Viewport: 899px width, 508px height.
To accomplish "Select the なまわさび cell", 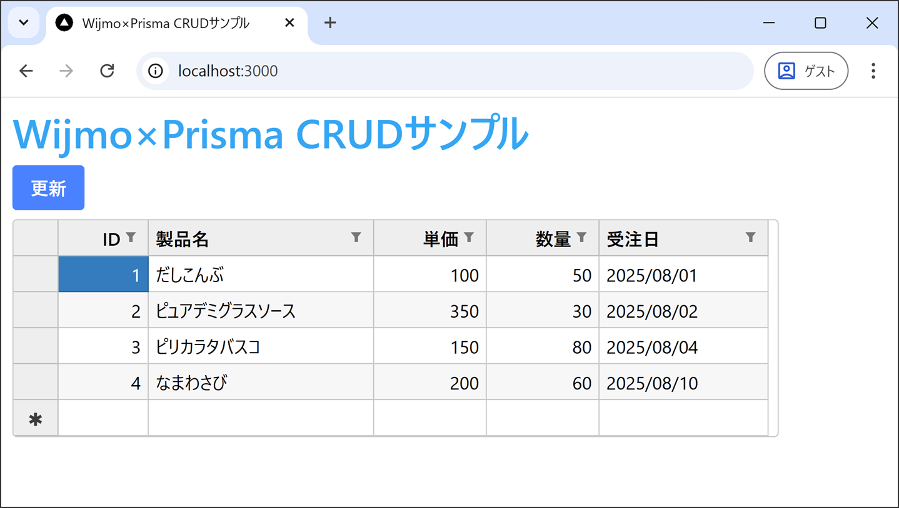I will (261, 382).
